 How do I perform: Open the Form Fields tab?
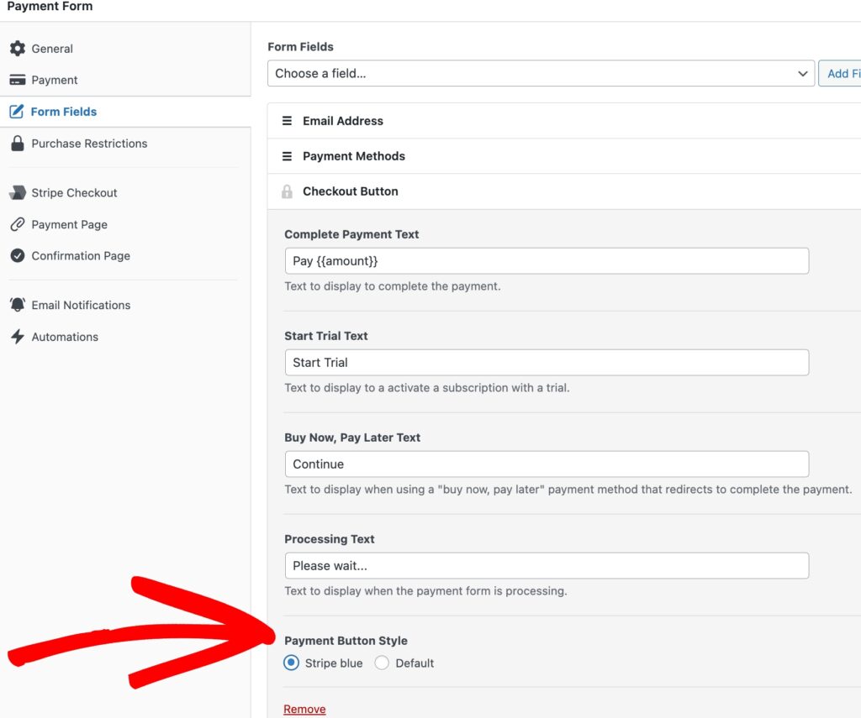(64, 112)
